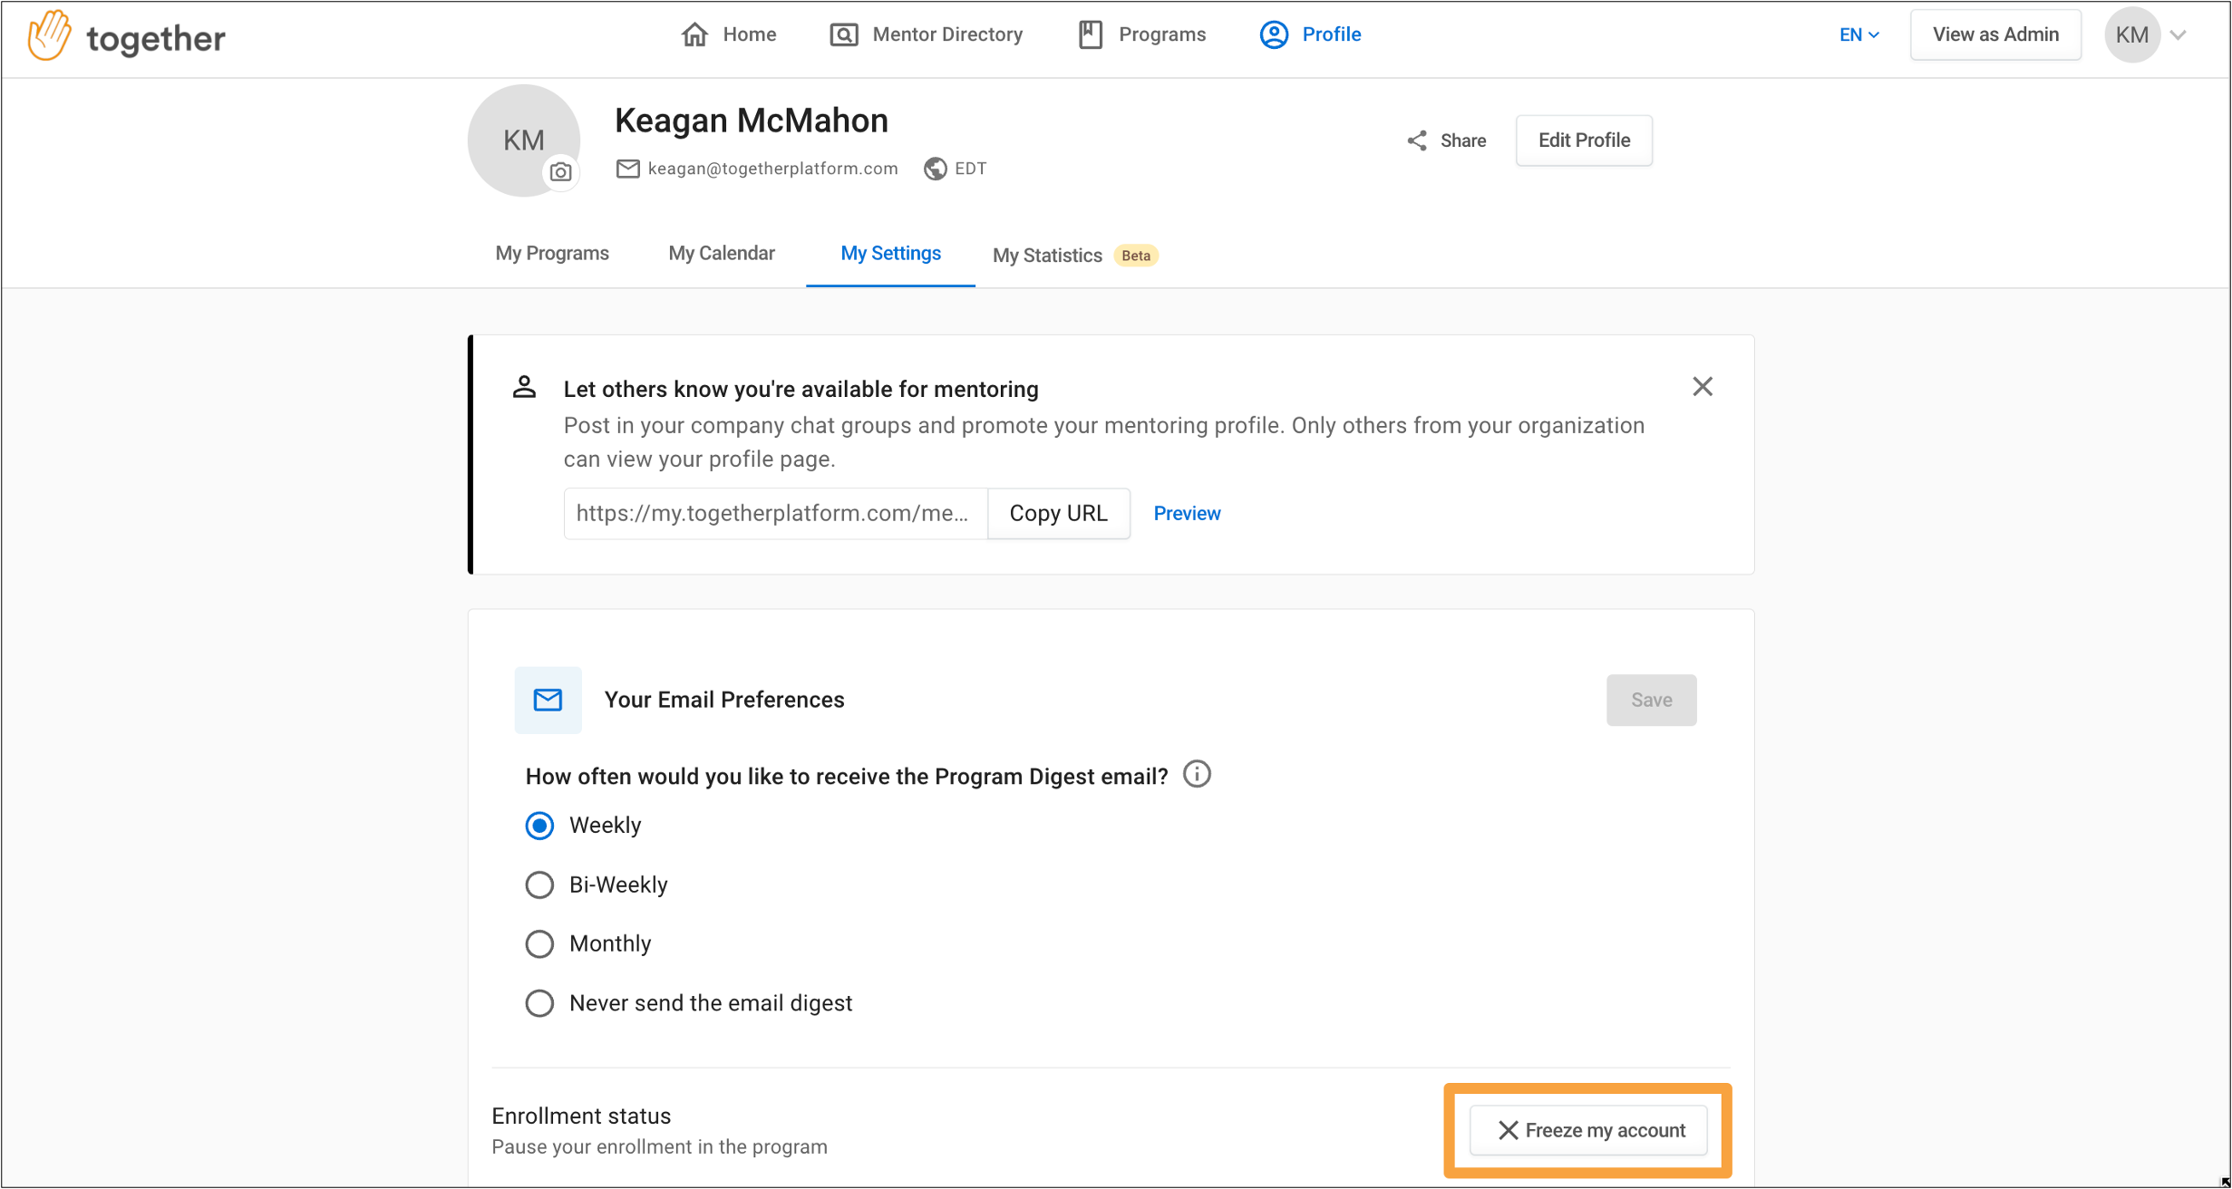Click the Program Digest info icon
Viewport: 2232px width, 1189px height.
coord(1197,775)
